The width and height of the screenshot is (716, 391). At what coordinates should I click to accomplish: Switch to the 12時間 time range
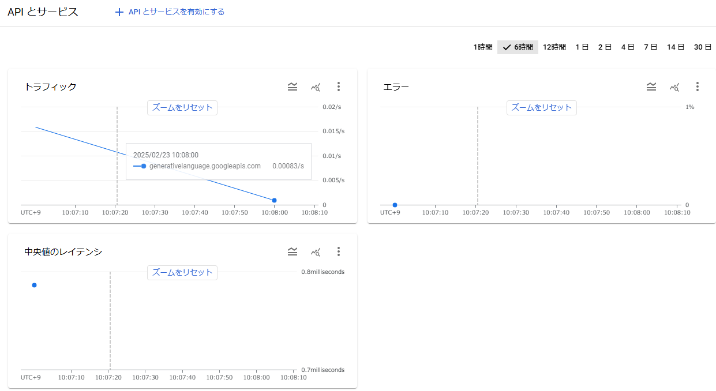click(x=554, y=47)
